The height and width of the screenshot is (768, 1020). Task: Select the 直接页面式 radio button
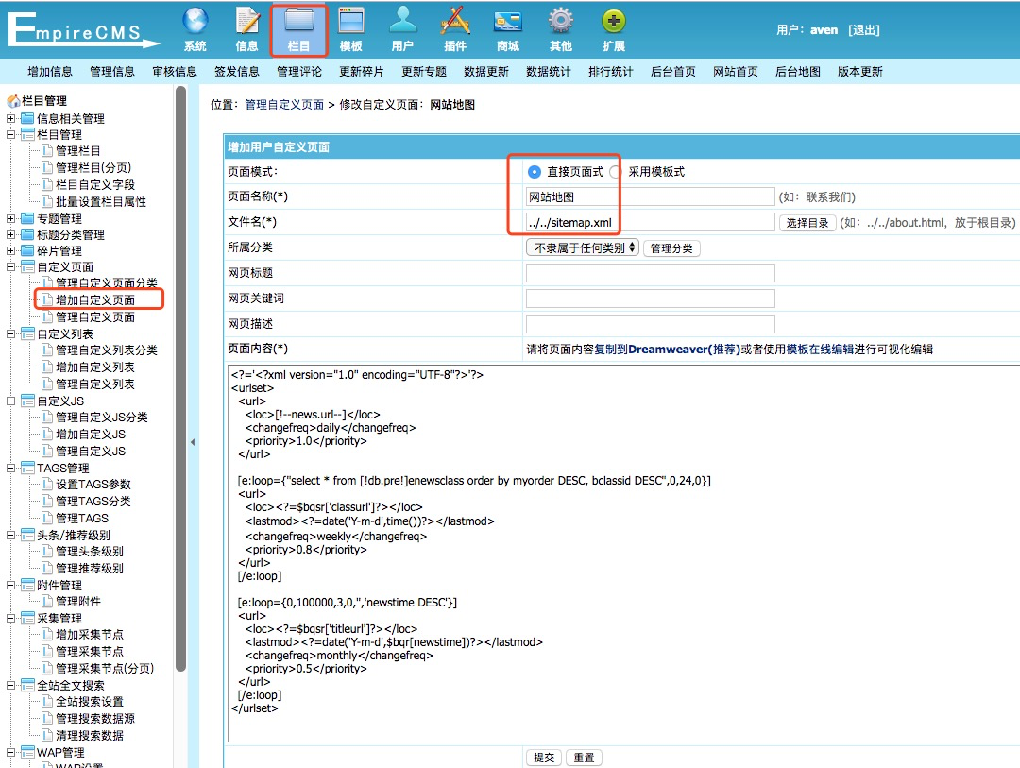point(535,172)
